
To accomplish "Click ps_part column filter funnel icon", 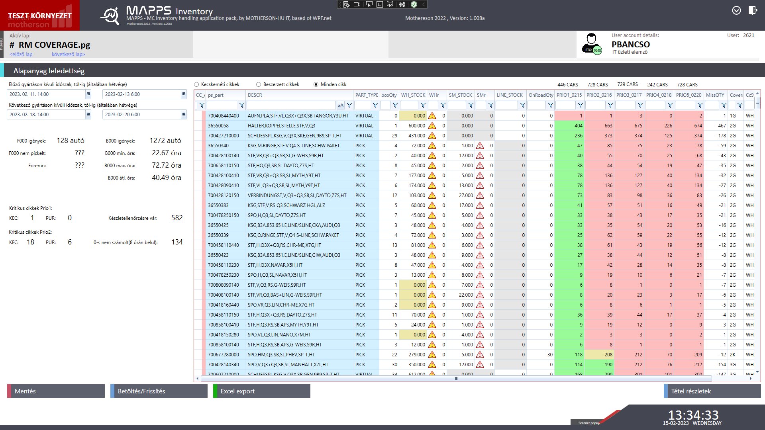I will pyautogui.click(x=241, y=105).
